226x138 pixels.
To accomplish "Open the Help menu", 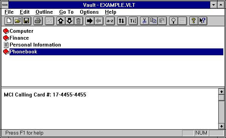I will coord(111,12).
